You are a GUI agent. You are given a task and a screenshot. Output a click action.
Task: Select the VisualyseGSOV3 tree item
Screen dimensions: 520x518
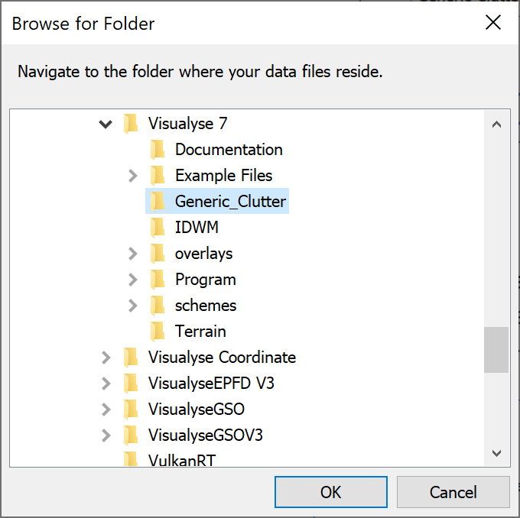[205, 435]
